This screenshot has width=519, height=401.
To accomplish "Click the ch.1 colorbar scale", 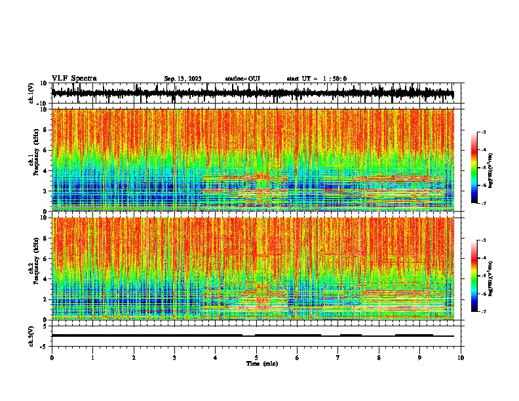I will (474, 168).
